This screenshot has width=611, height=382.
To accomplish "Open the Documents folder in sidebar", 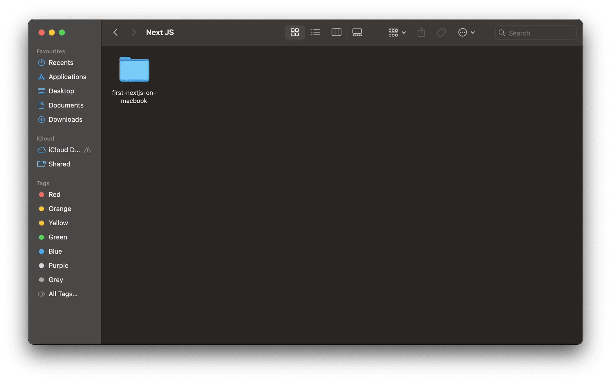I will [x=66, y=105].
